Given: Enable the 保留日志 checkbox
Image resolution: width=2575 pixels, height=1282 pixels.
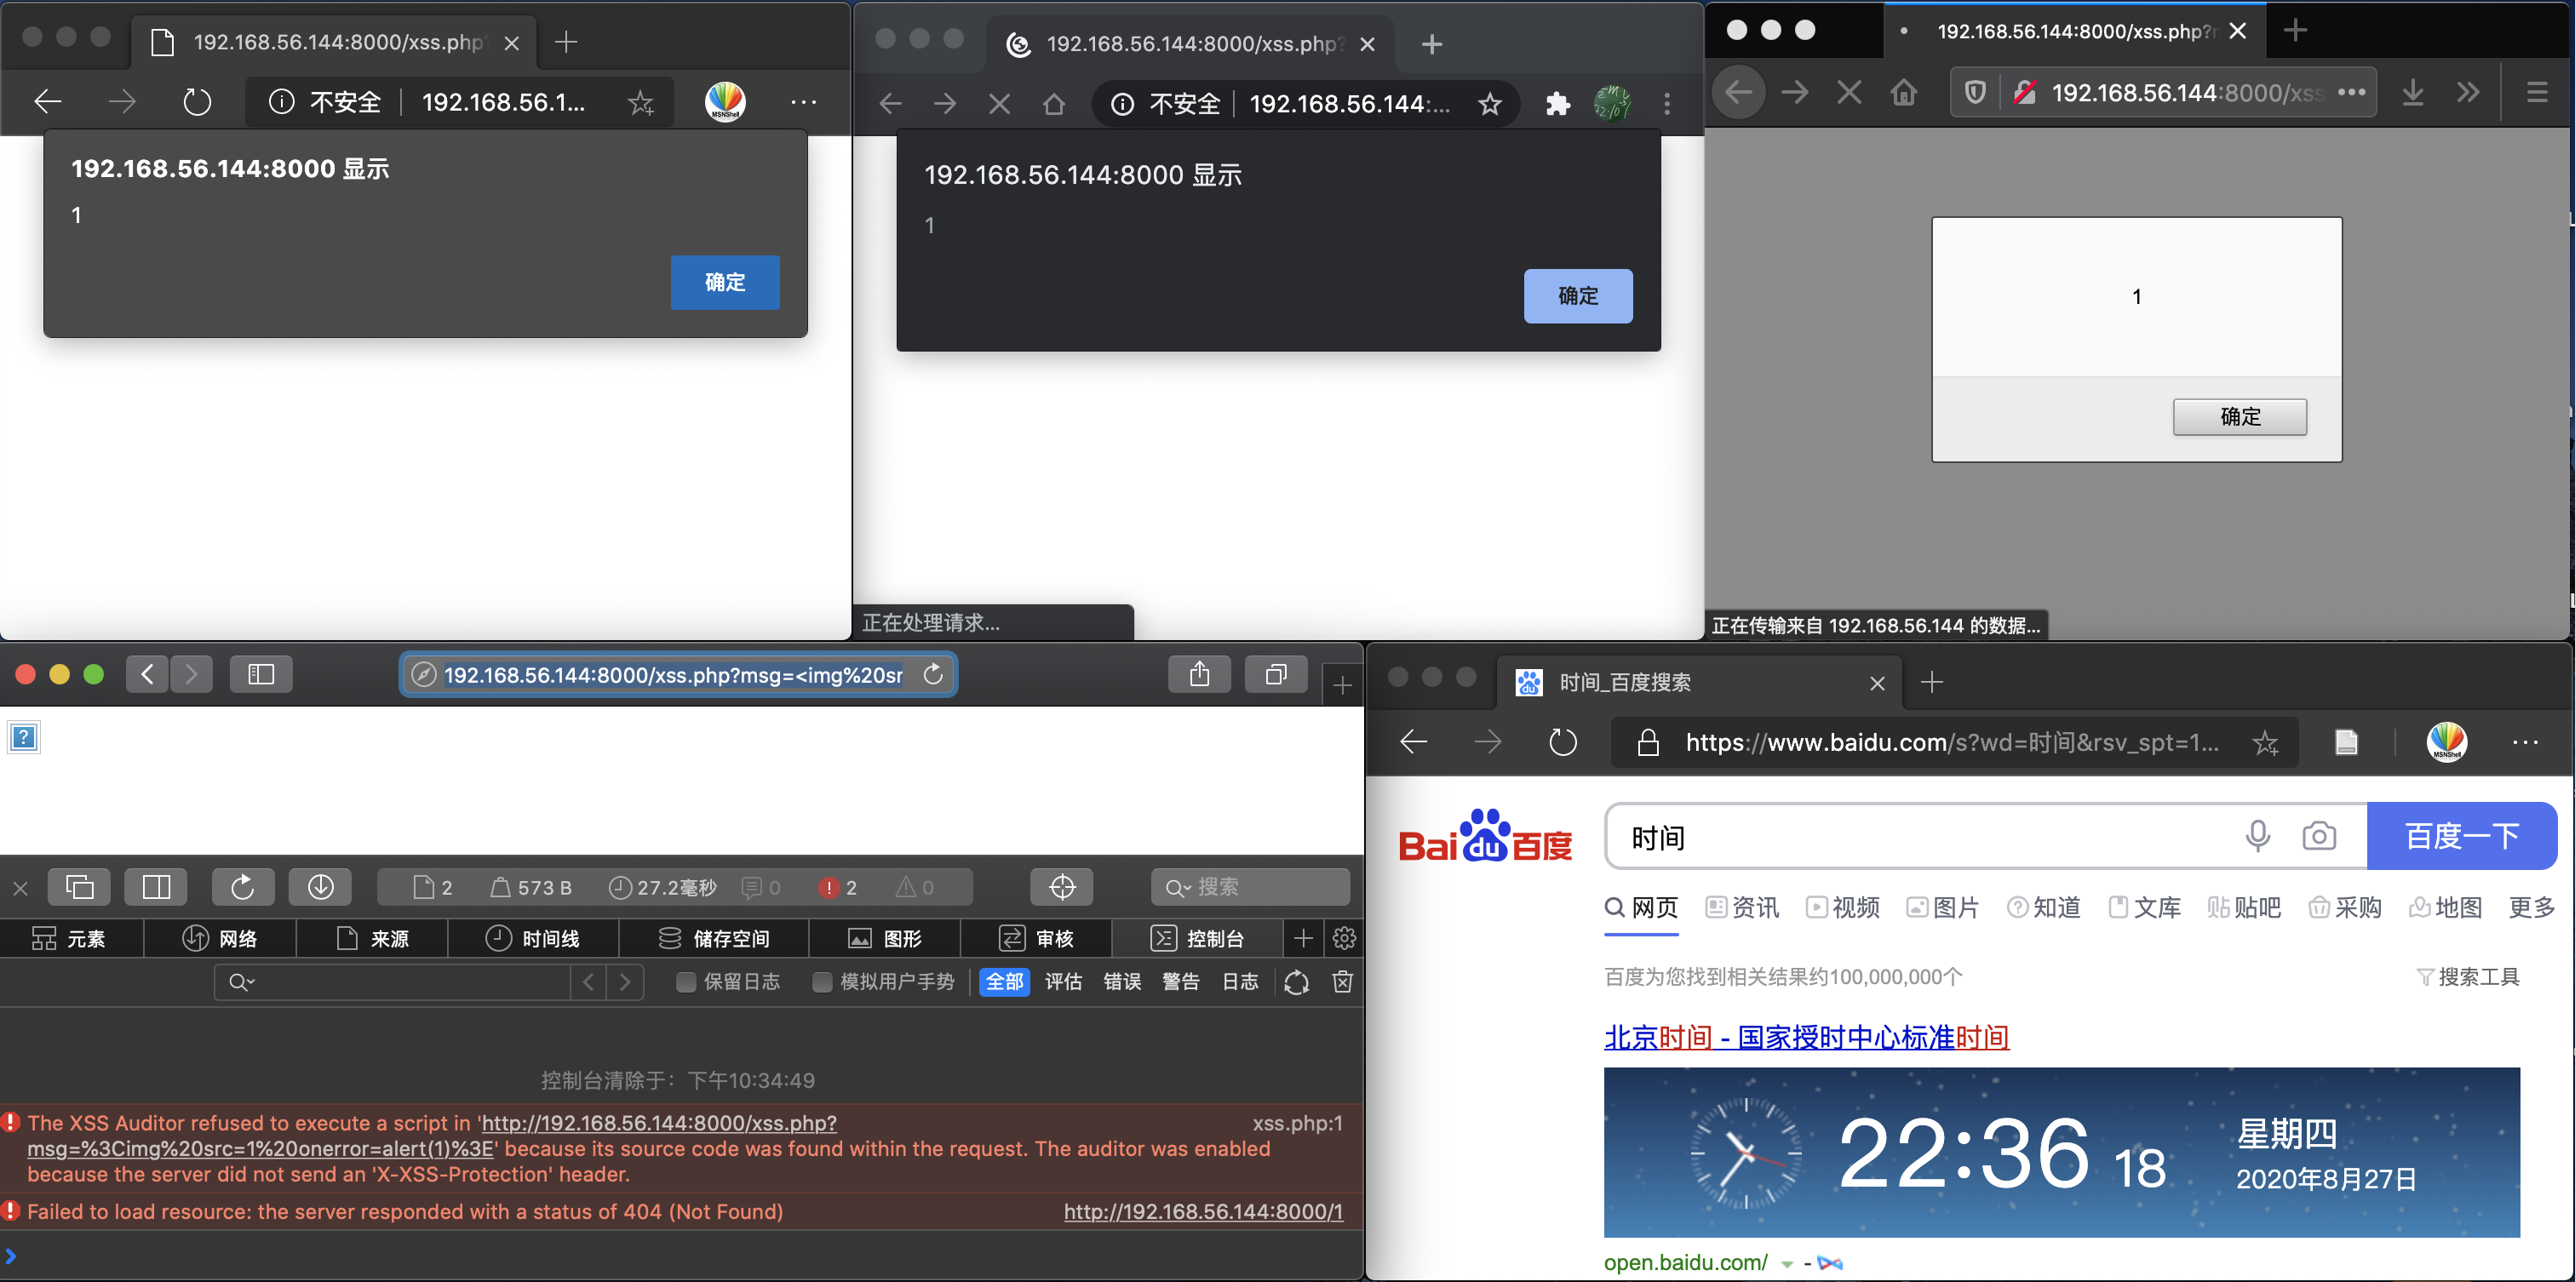Looking at the screenshot, I should click(x=685, y=982).
